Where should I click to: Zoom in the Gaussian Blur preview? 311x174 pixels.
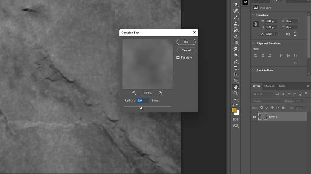[161, 93]
